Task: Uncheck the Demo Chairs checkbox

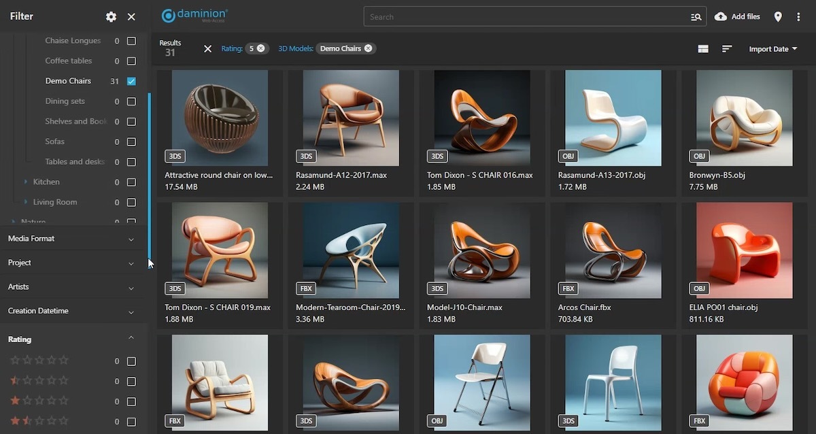Action: (x=131, y=81)
